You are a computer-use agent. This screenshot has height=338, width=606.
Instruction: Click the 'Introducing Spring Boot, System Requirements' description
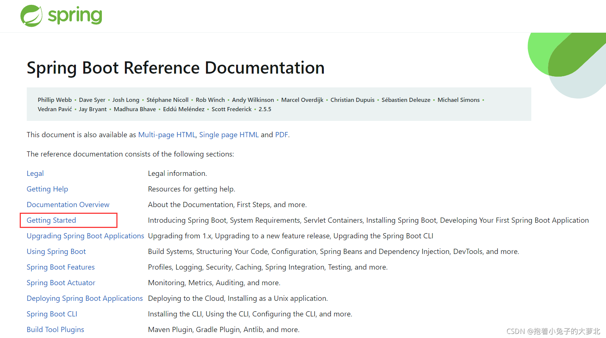(x=368, y=220)
